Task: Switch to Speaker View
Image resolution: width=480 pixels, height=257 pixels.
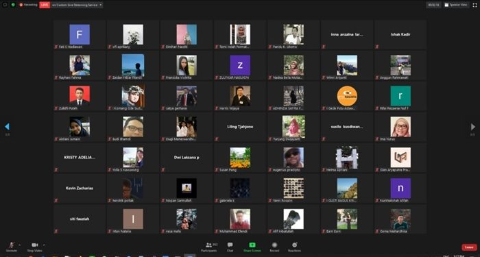Action: pos(456,5)
